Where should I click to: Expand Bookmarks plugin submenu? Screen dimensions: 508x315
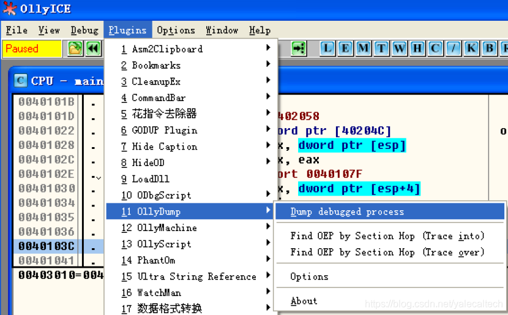[x=192, y=65]
